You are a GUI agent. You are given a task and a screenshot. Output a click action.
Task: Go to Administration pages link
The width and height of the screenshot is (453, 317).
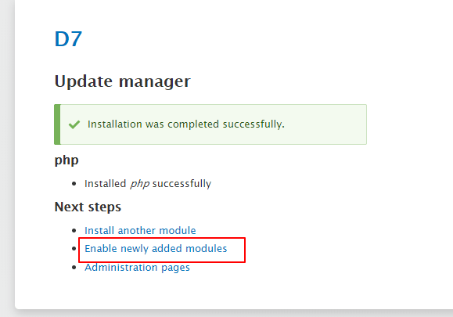pyautogui.click(x=137, y=267)
